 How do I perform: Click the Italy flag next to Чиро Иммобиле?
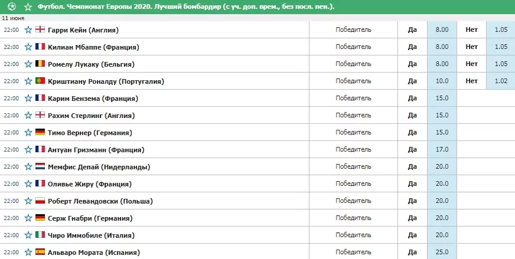pyautogui.click(x=40, y=234)
